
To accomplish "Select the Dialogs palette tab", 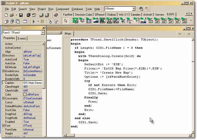I will (x=111, y=15).
